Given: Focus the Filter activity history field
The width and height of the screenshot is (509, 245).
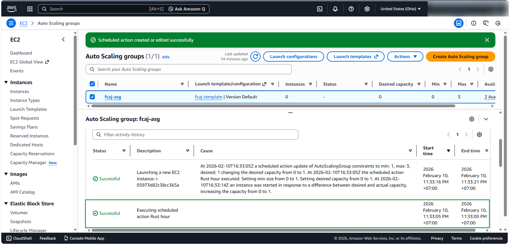Looking at the screenshot, I should (195, 135).
